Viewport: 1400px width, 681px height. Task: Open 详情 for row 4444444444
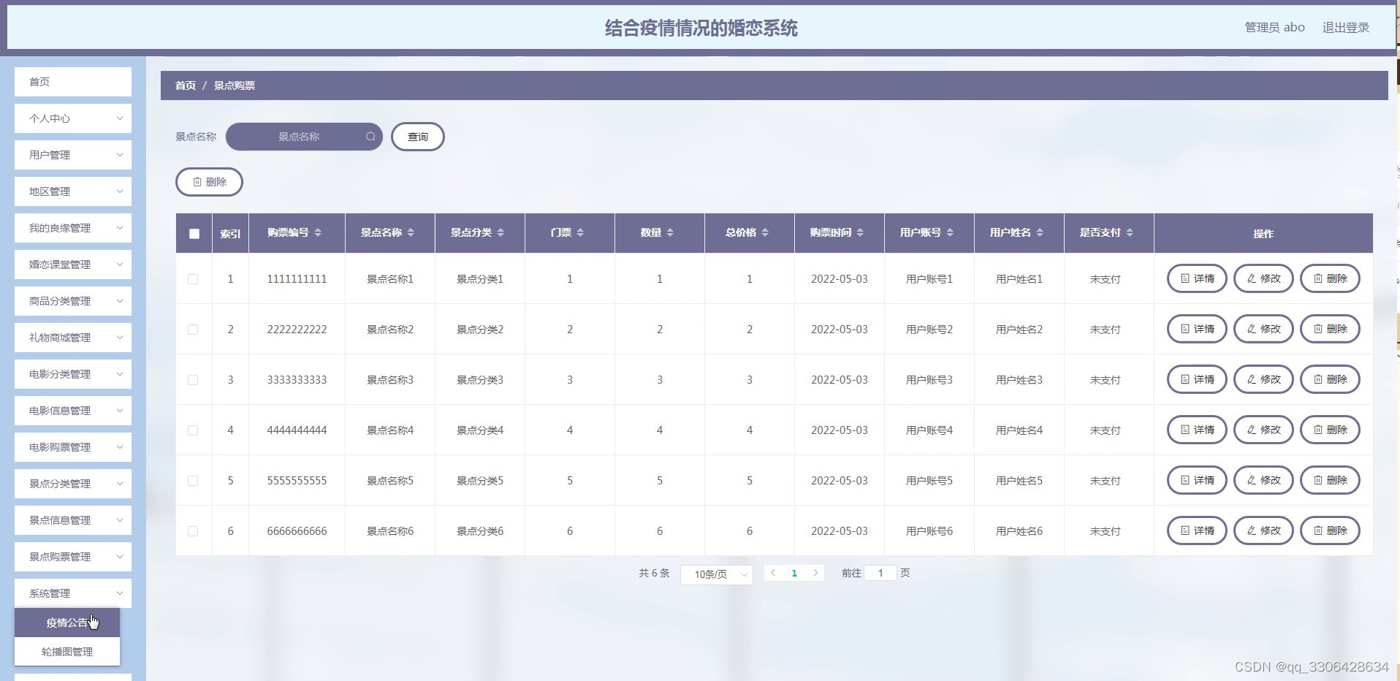click(1197, 430)
